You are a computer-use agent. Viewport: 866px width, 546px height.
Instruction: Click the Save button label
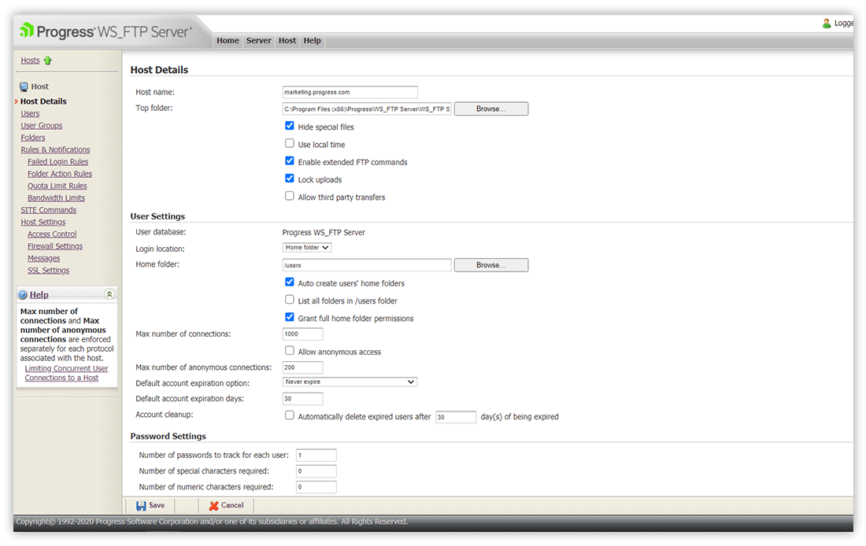[157, 505]
